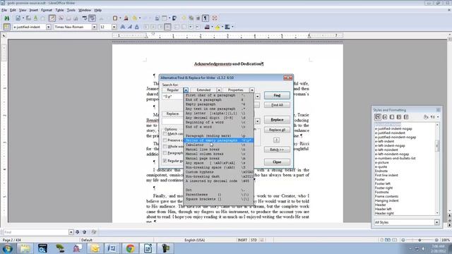The image size is (452, 254).
Task: Open the Extended dropdown arrow
Action: [x=219, y=90]
